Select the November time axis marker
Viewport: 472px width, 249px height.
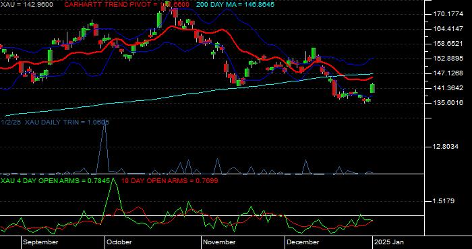coord(219,242)
